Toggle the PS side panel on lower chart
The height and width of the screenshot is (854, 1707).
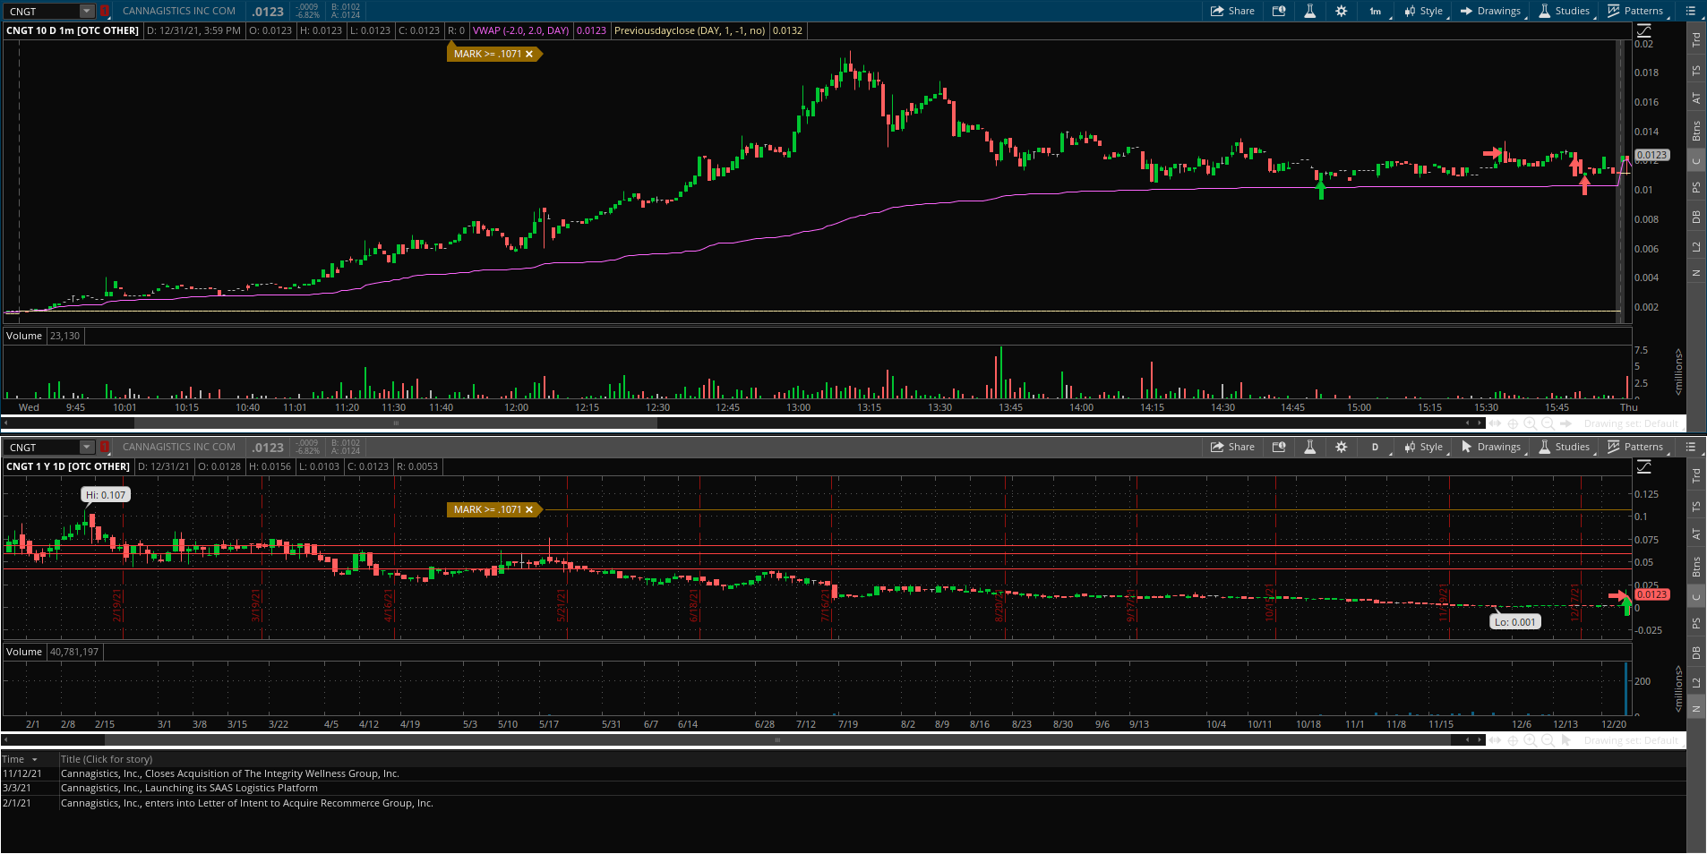pyautogui.click(x=1696, y=623)
